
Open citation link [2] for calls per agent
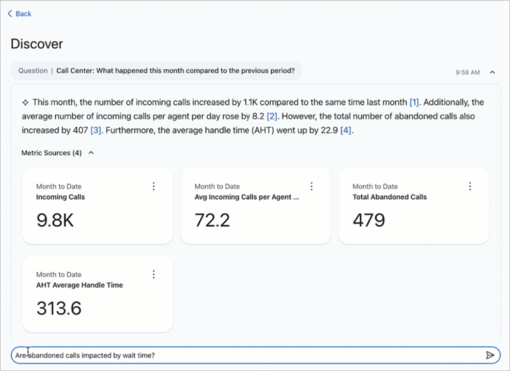pyautogui.click(x=272, y=117)
